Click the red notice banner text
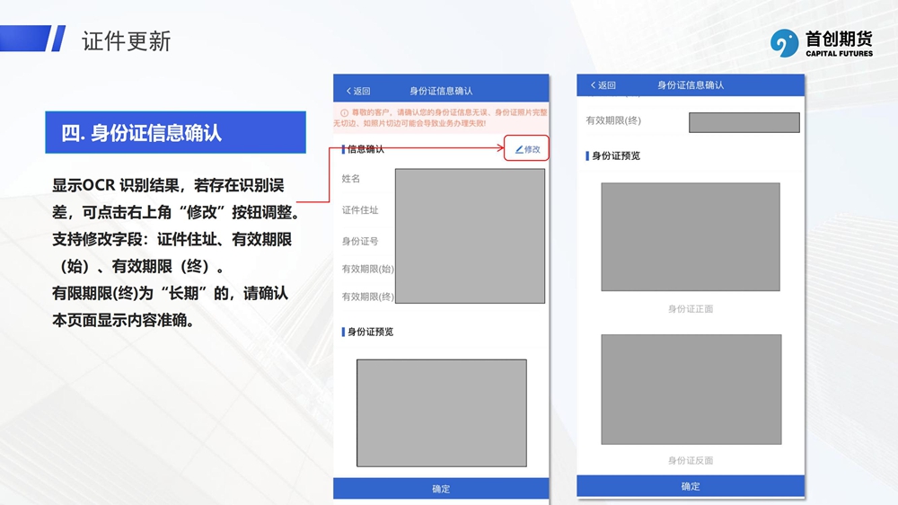898x505 pixels. pyautogui.click(x=446, y=118)
